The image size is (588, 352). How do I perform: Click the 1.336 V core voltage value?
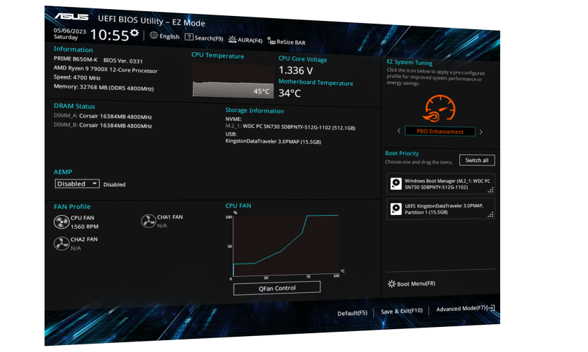(295, 70)
